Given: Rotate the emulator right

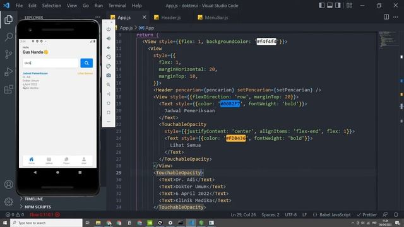Looking at the screenshot, I should 109,66.
